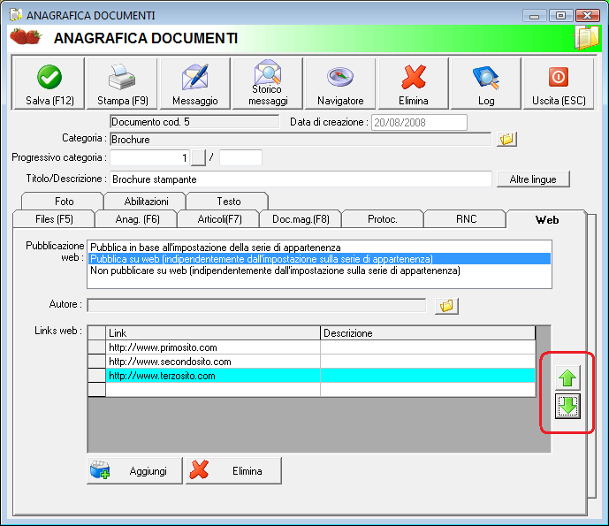Click the folder icon in header banner
Screen dimensions: 609x526
pos(587,38)
